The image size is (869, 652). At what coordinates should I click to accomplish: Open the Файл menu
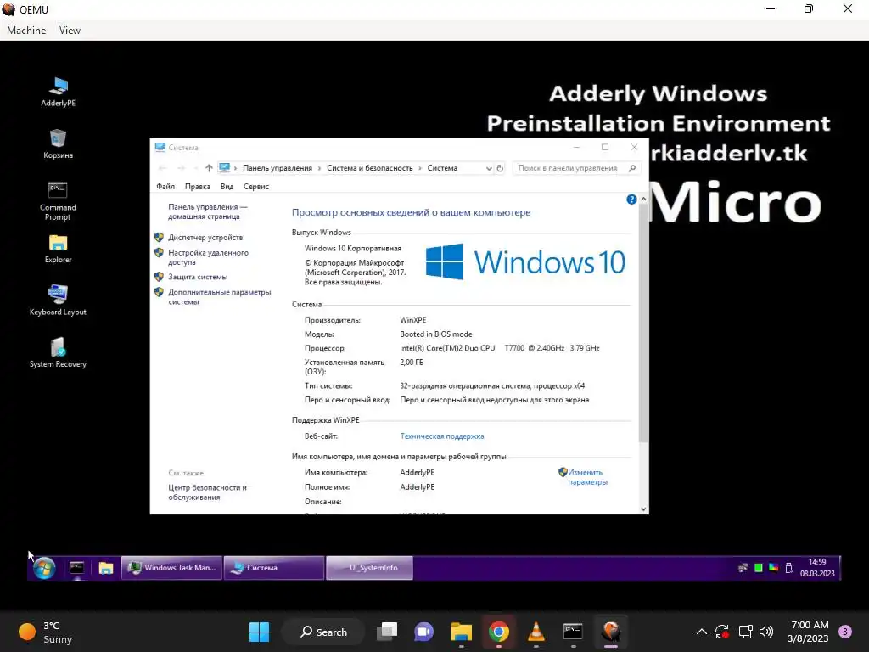pos(165,186)
